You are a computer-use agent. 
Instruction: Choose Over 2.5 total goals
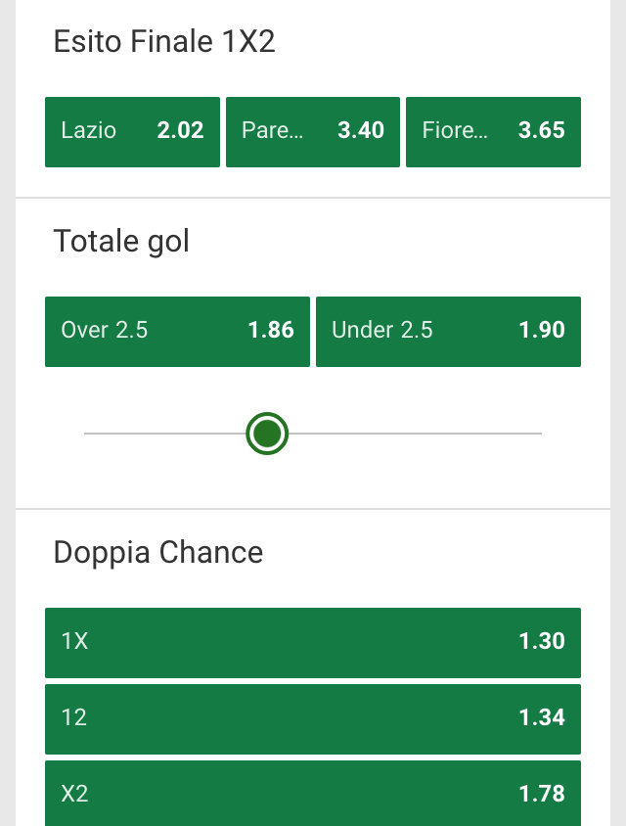click(177, 331)
